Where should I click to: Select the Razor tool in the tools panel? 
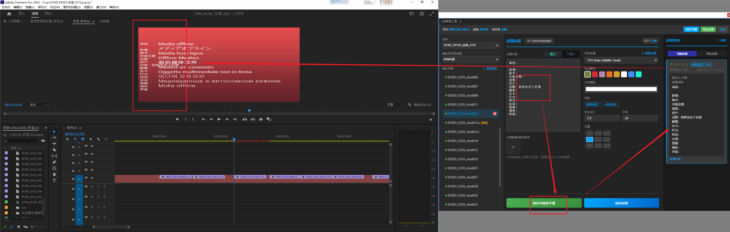(x=54, y=150)
